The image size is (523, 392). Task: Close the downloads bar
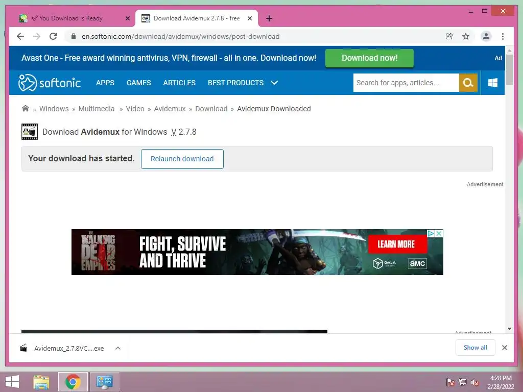point(505,348)
